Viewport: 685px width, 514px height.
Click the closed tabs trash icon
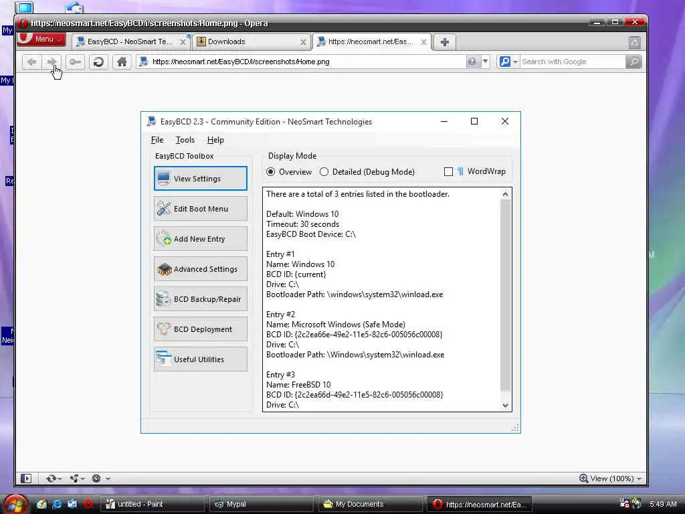(634, 42)
